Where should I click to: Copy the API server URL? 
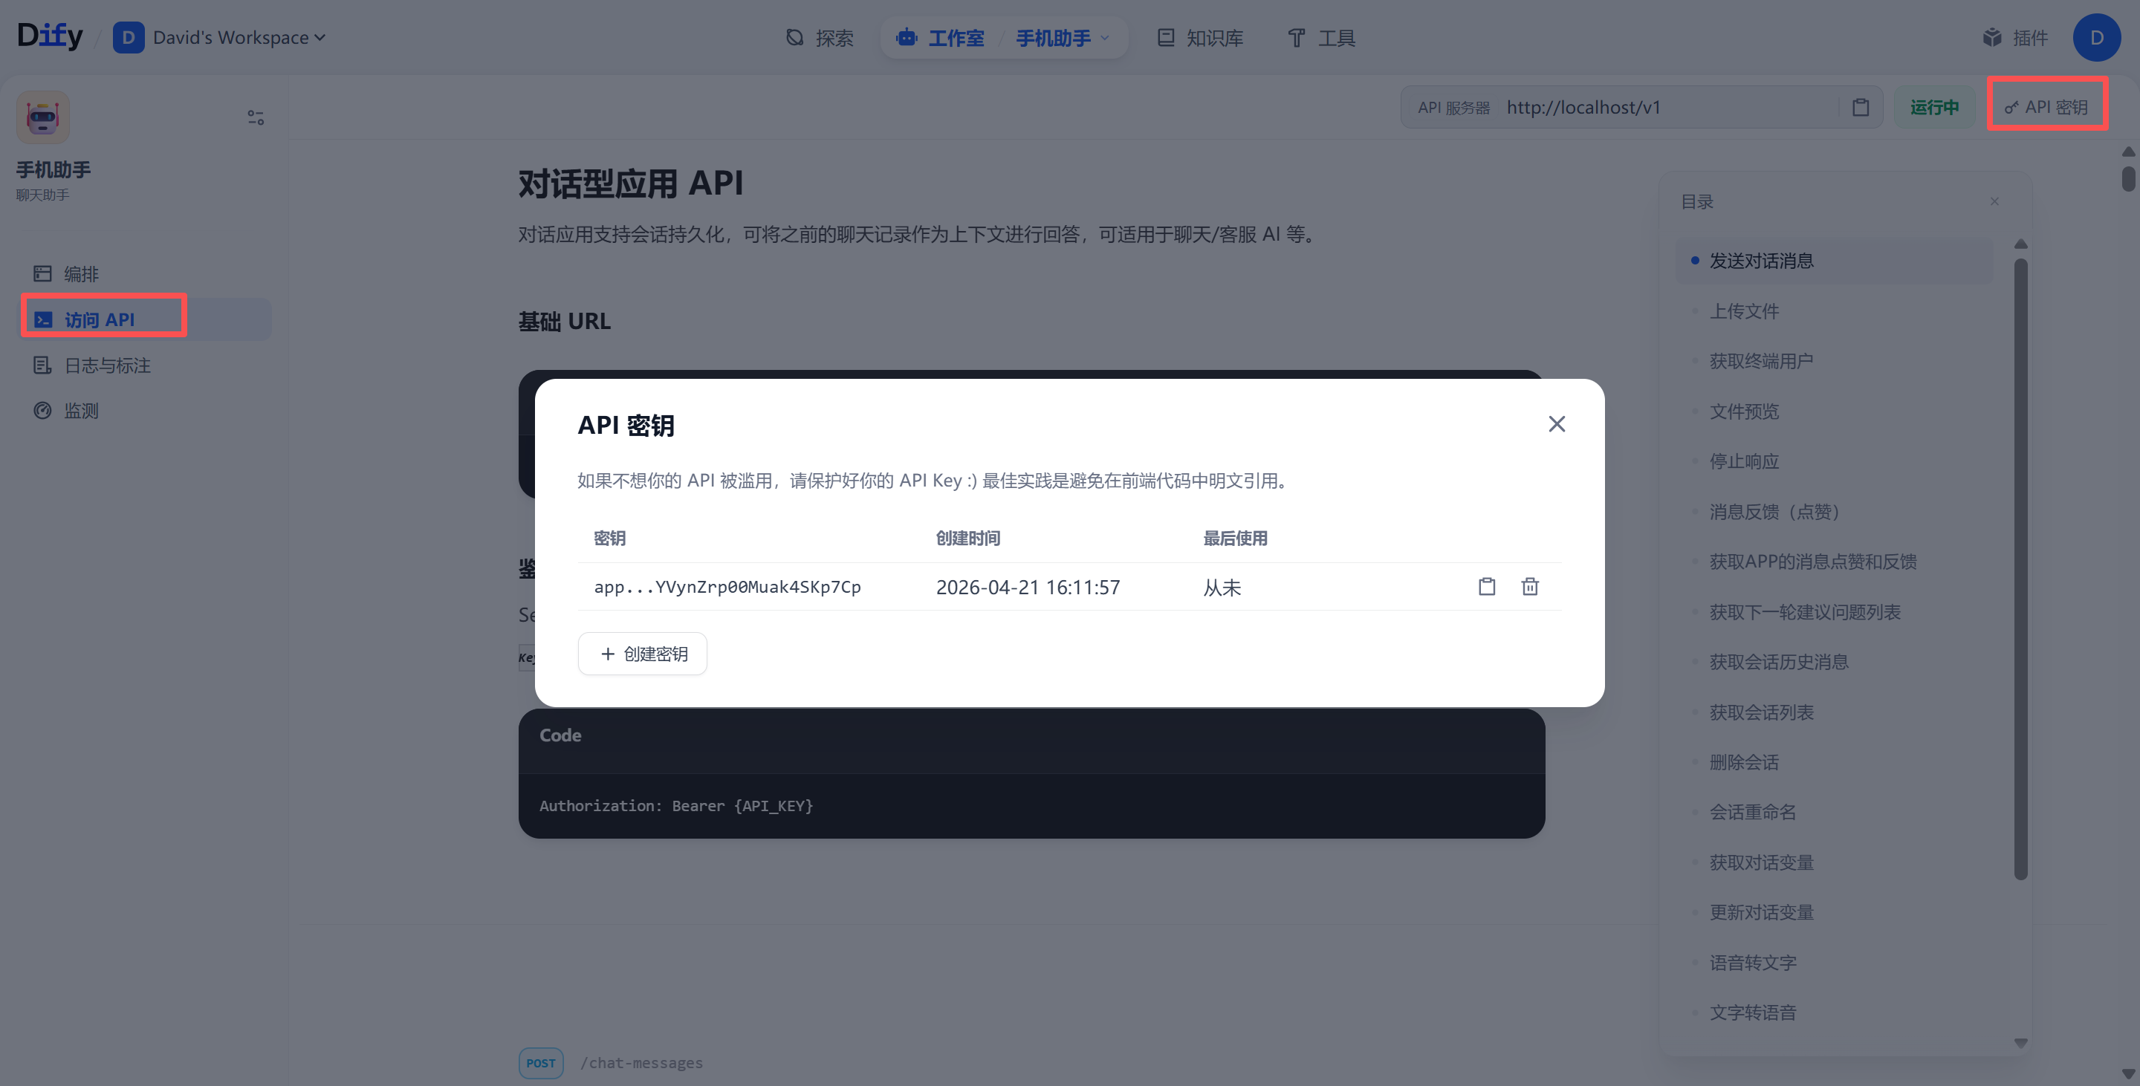tap(1860, 108)
